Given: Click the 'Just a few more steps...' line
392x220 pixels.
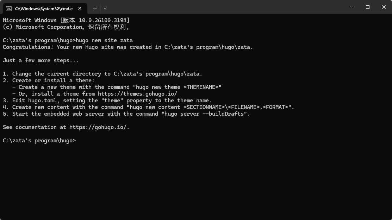Looking at the screenshot, I should click(41, 60).
